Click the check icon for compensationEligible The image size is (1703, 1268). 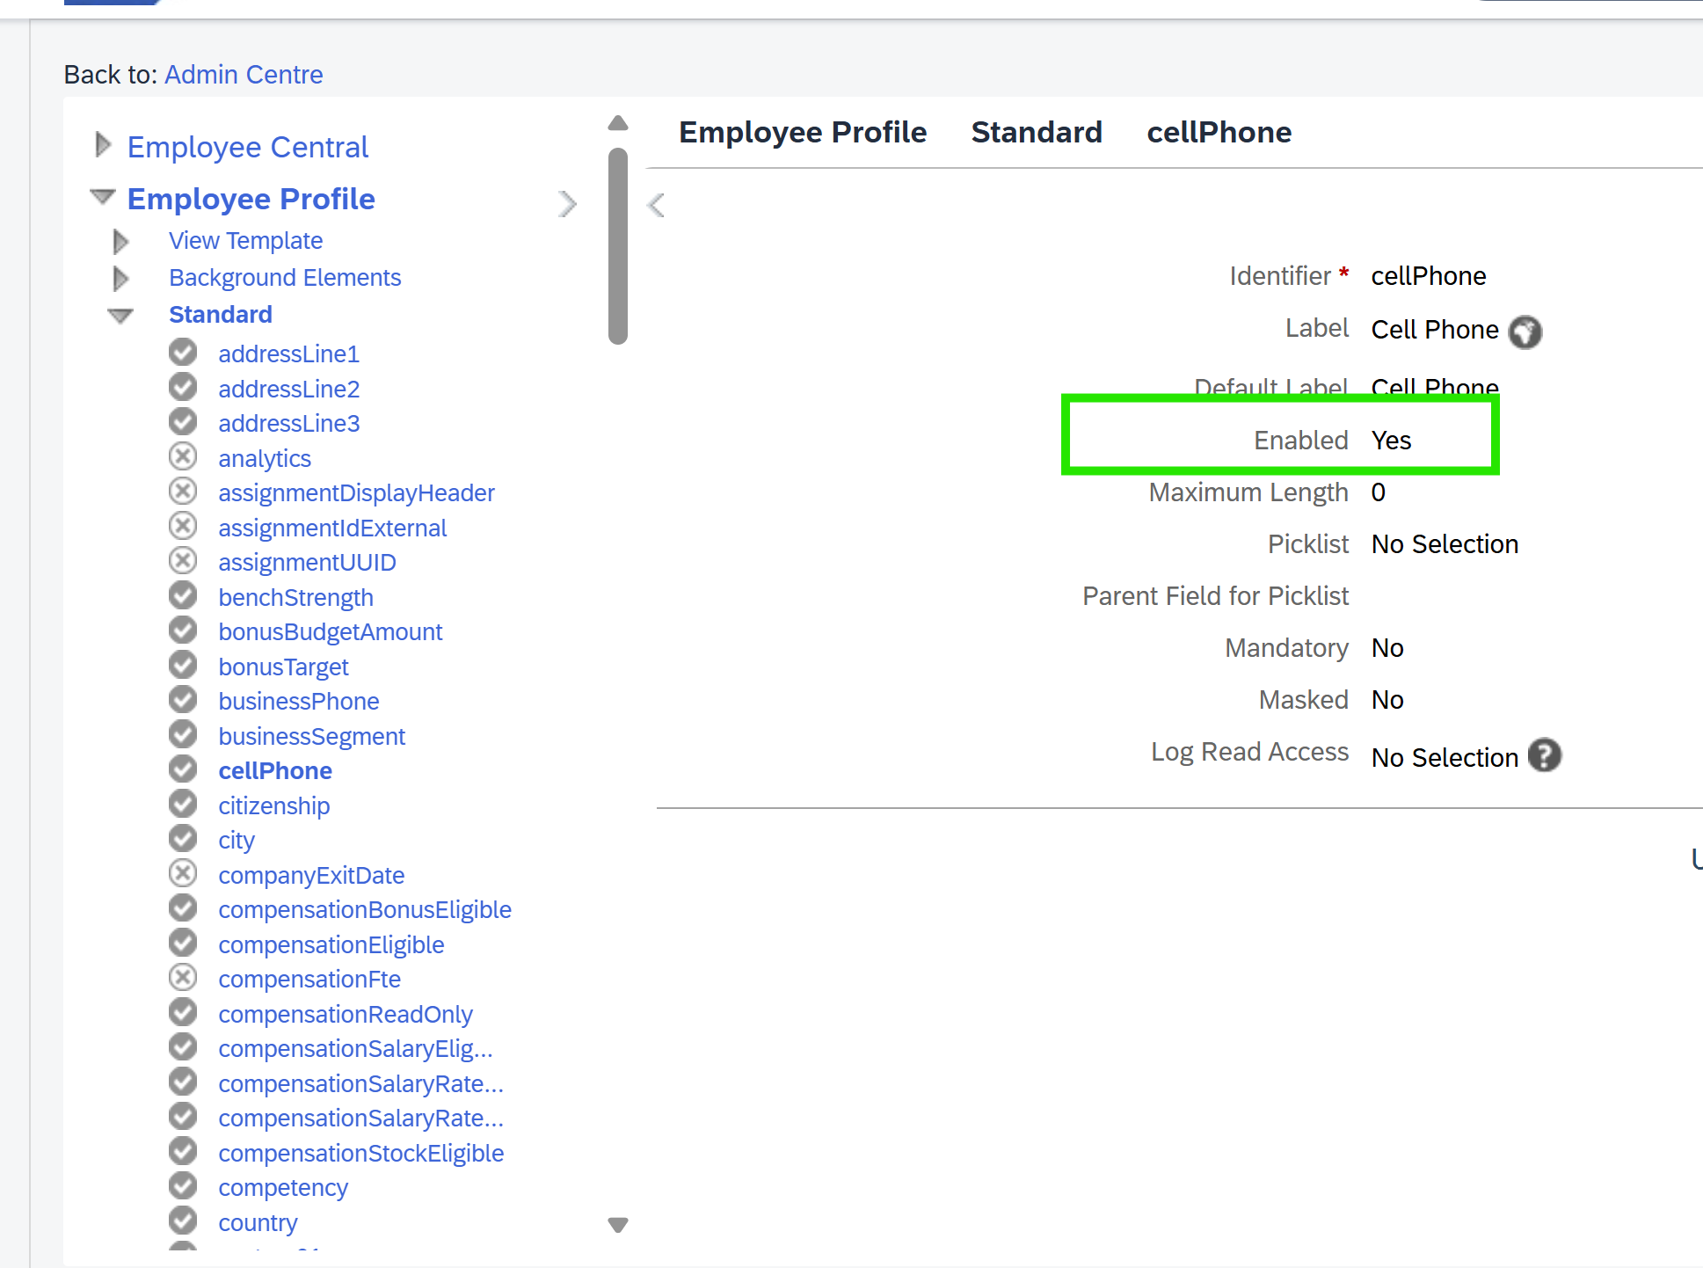183,943
